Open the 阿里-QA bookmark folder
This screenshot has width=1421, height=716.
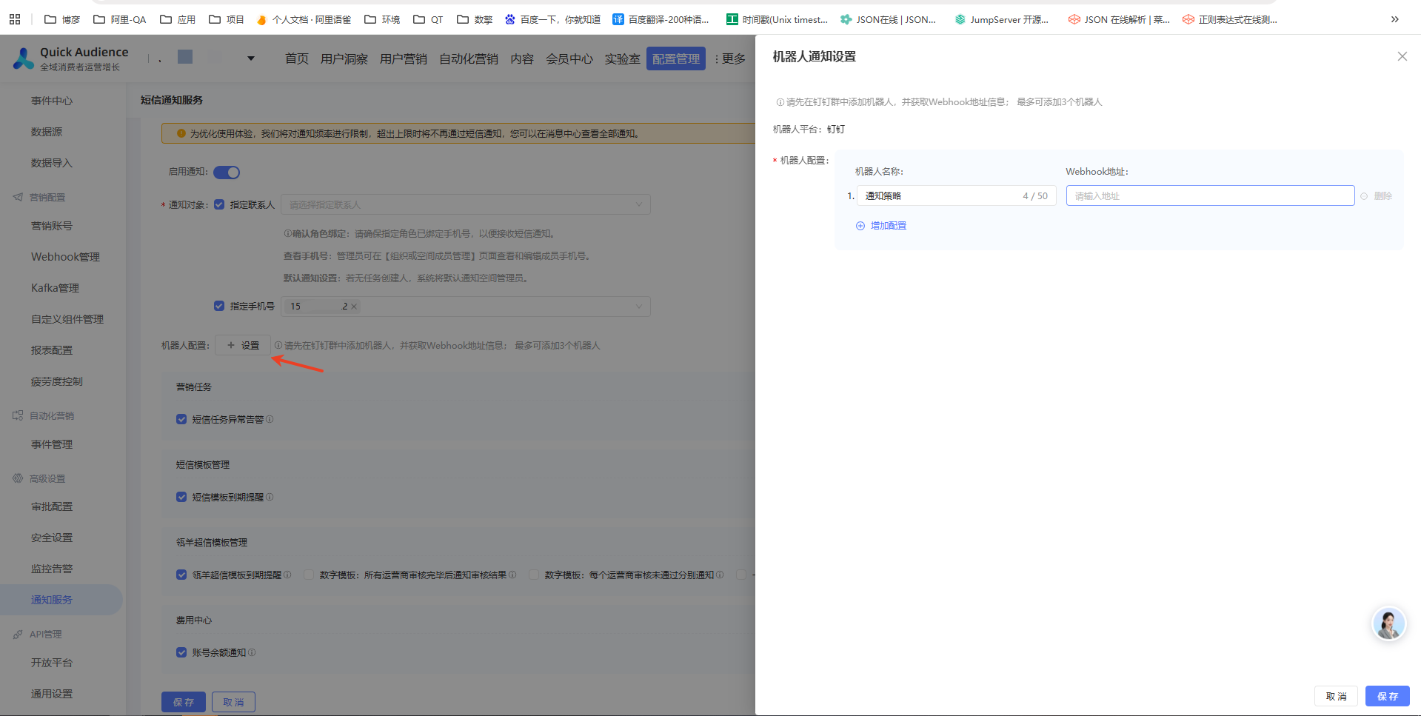point(119,19)
